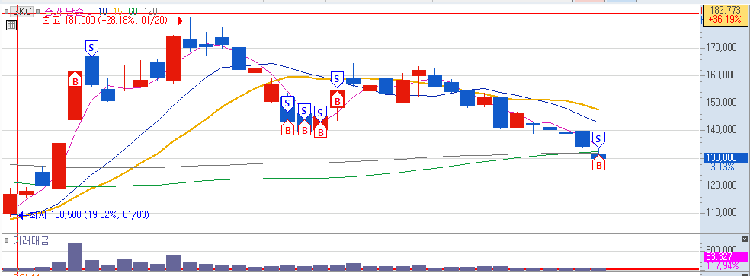The height and width of the screenshot is (276, 750).
Task: Select the small square handle left of SKC
Action: pos(7,11)
